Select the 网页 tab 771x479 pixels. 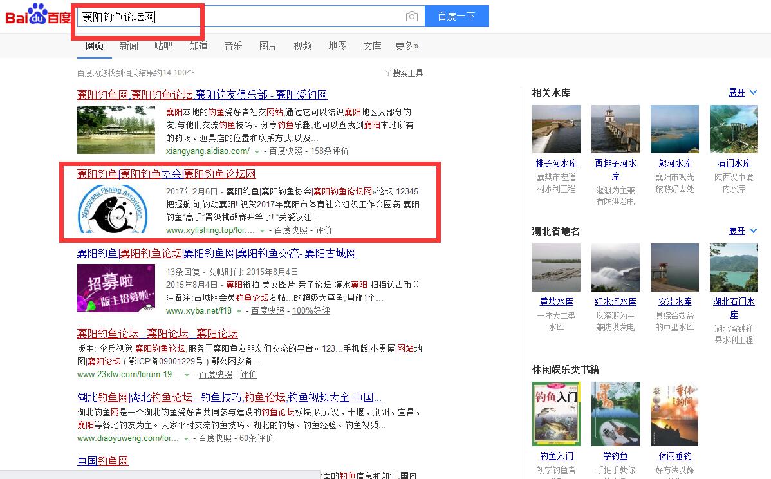tap(95, 46)
